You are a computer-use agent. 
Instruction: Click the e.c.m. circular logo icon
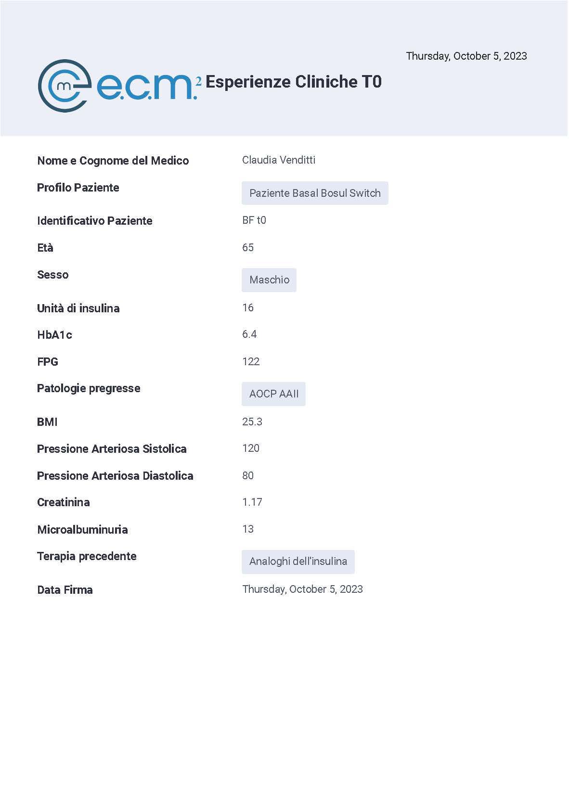coord(64,86)
